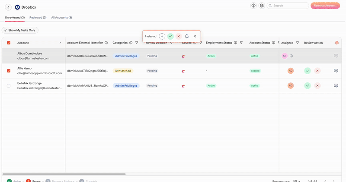Click the Staged account status badge
Image resolution: width=346 pixels, height=182 pixels.
pos(255,71)
